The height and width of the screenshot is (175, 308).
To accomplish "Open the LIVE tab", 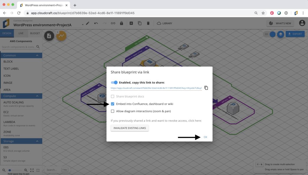I will point(21,33).
